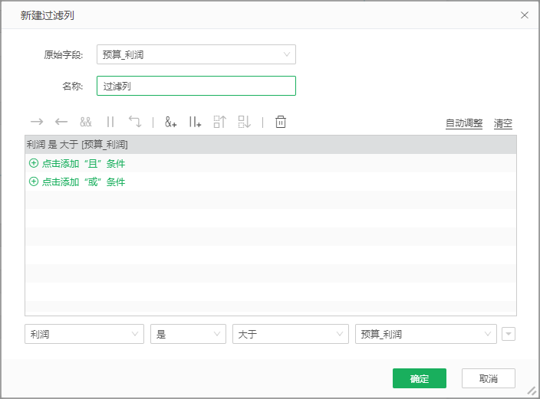Click the plus icon for adding "或" condition
Image resolution: width=540 pixels, height=399 pixels.
34,182
